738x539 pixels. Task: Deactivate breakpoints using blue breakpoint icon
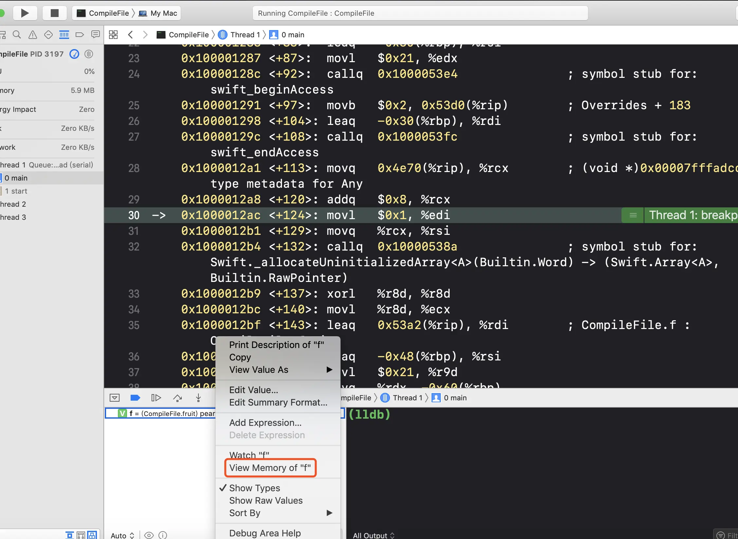[135, 398]
